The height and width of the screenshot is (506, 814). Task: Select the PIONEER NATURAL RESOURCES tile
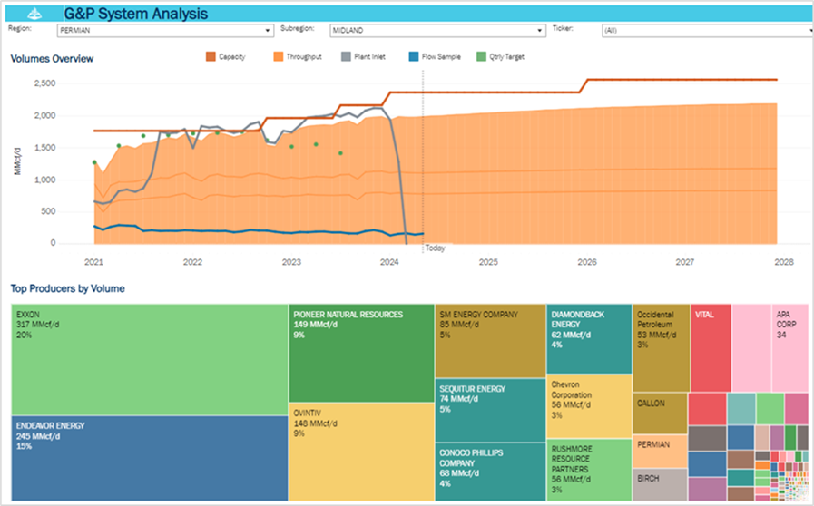361,353
